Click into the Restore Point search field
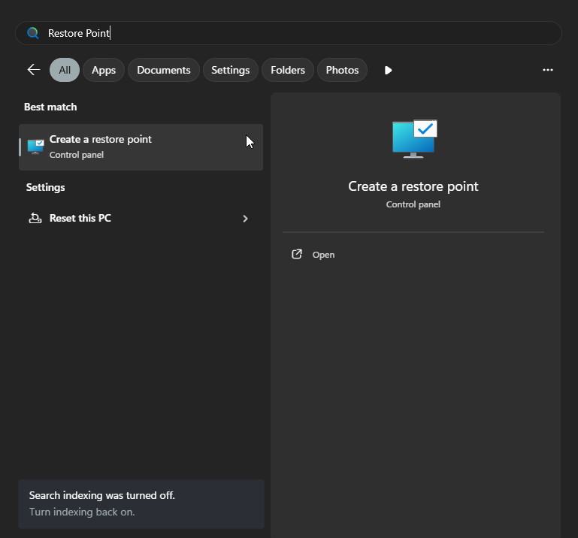Viewport: 578px width, 538px height. pos(289,33)
